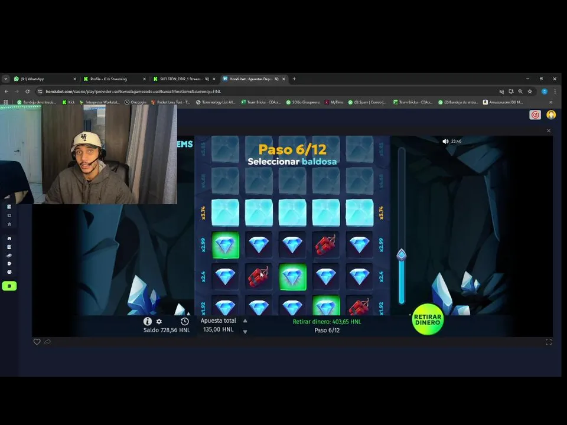Click the dynamite tile in x2.99 row
This screenshot has height=425, width=567.
[x=326, y=245]
